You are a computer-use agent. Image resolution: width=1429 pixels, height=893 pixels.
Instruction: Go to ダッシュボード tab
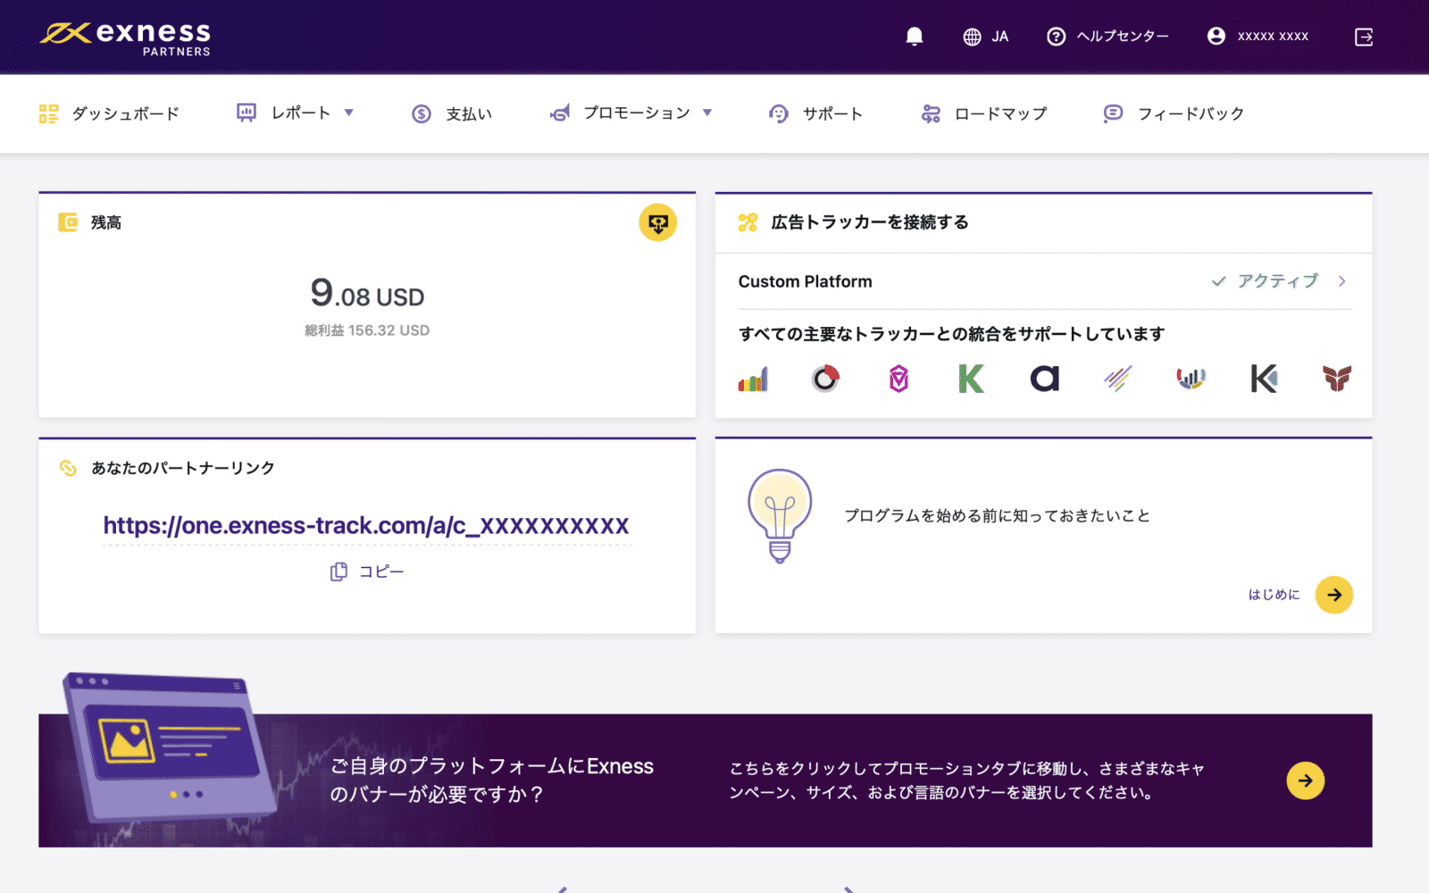coord(125,113)
